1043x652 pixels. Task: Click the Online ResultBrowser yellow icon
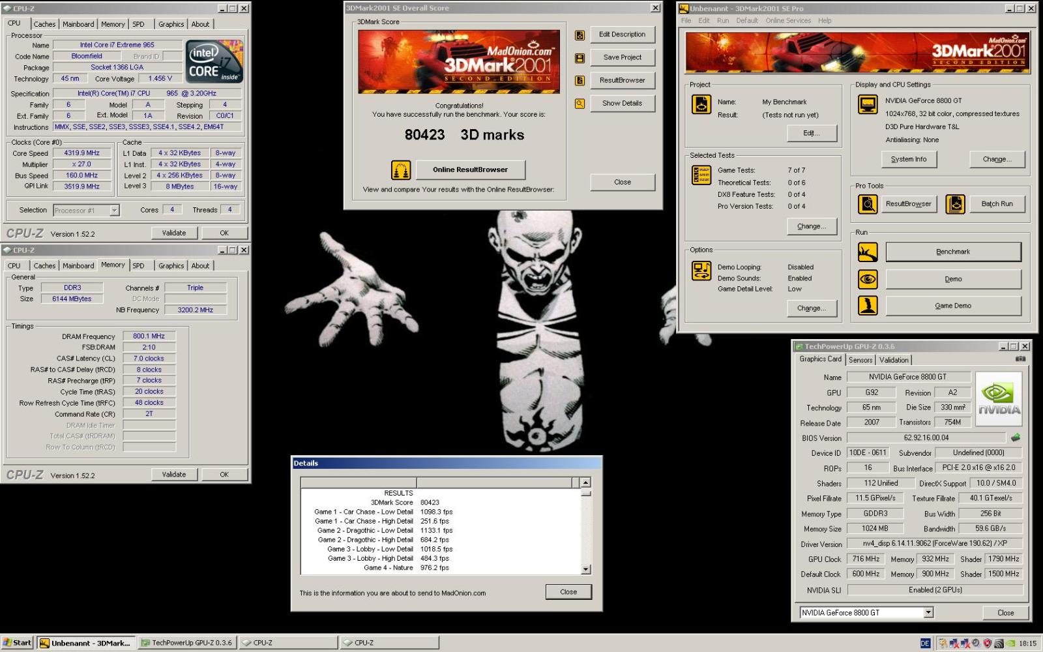(x=401, y=170)
